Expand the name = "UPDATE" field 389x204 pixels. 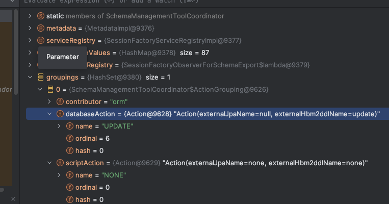click(x=59, y=126)
